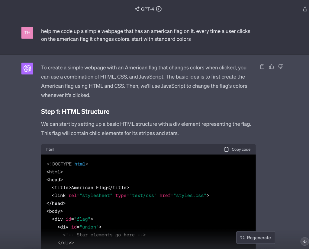Click the user's American flag prompt message
This screenshot has width=309, height=249.
pos(146,35)
